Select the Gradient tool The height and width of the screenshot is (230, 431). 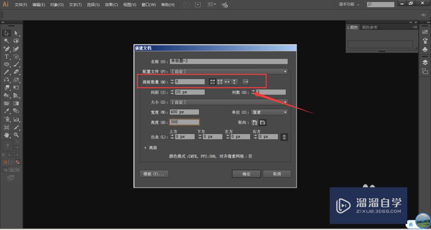pos(16,104)
